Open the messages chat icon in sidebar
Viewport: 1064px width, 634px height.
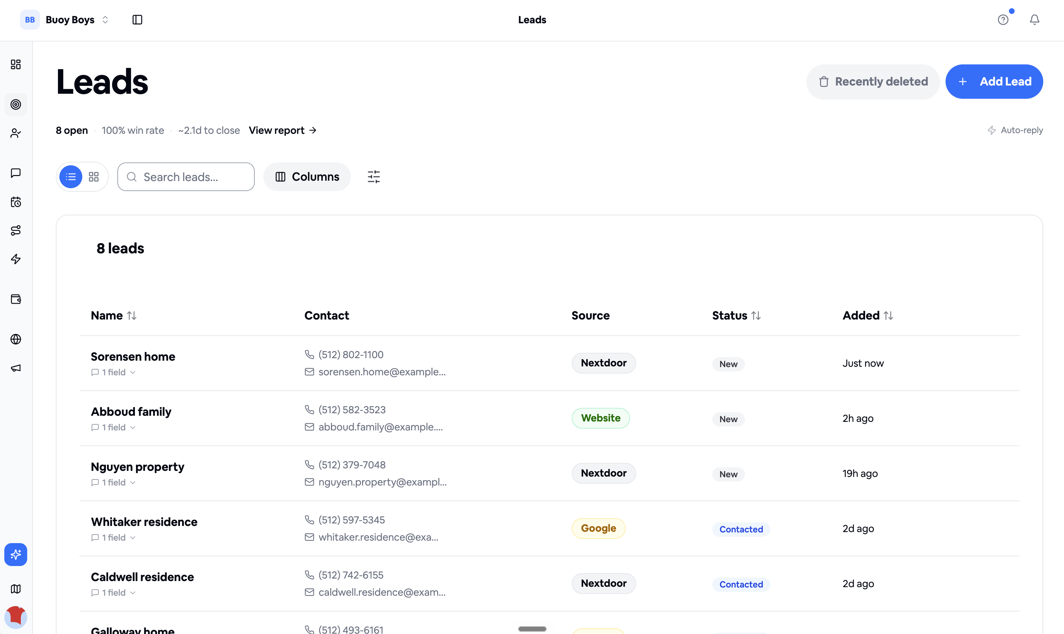pyautogui.click(x=16, y=173)
